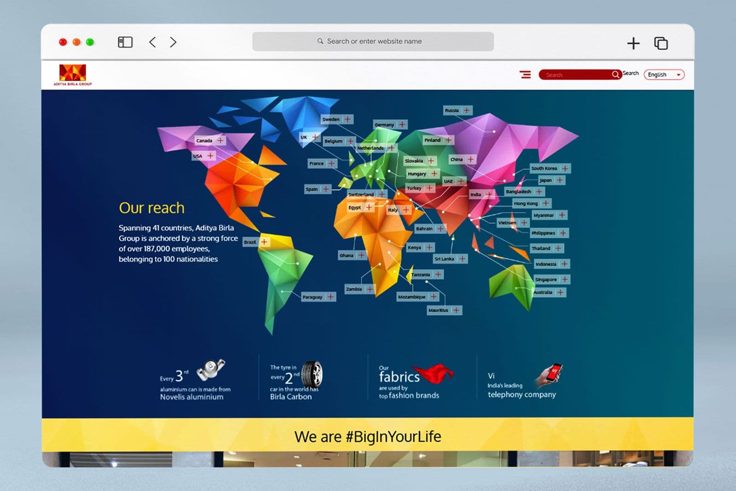
Task: Click the UAE plus icon
Action: click(460, 181)
